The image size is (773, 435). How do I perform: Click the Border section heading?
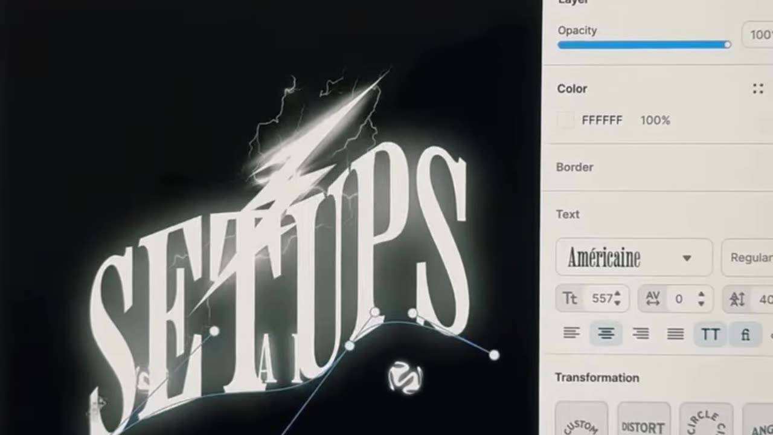(x=574, y=167)
